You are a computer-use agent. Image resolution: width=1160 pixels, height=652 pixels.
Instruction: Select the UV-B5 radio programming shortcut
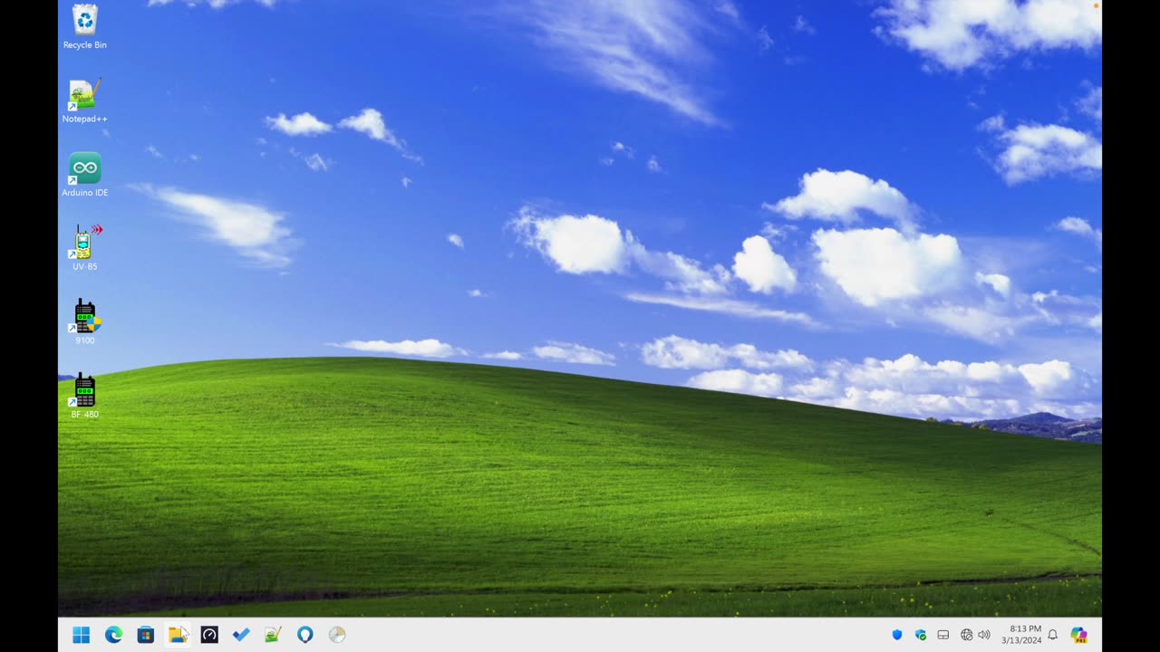click(84, 248)
